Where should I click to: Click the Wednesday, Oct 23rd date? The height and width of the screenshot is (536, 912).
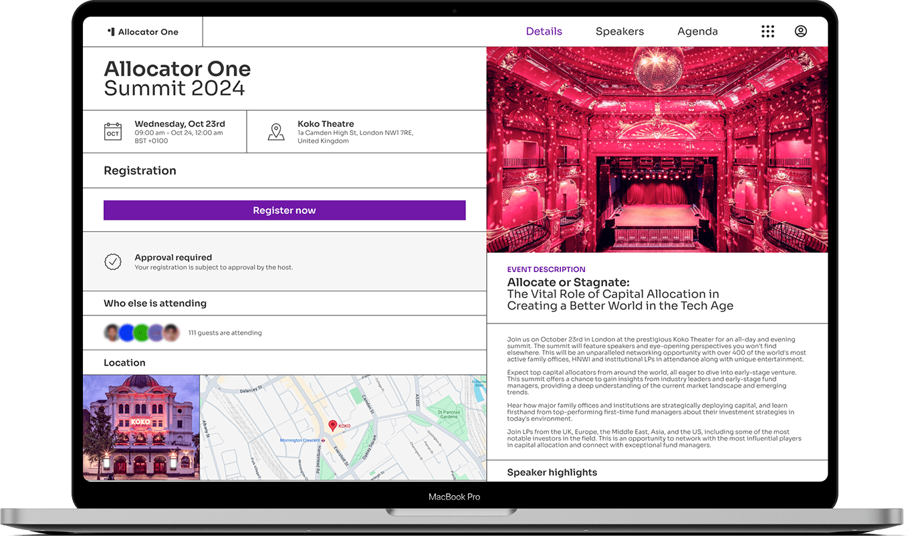coord(180,124)
